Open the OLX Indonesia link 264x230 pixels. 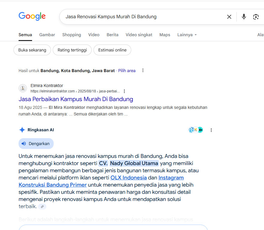[x=129, y=178]
